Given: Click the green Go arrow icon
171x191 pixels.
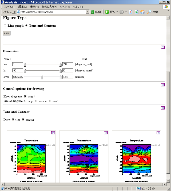Looking at the screenshot, I should 93,12.
